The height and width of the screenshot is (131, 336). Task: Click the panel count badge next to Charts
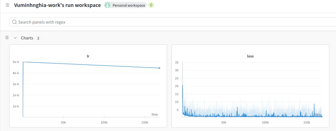(x=38, y=38)
